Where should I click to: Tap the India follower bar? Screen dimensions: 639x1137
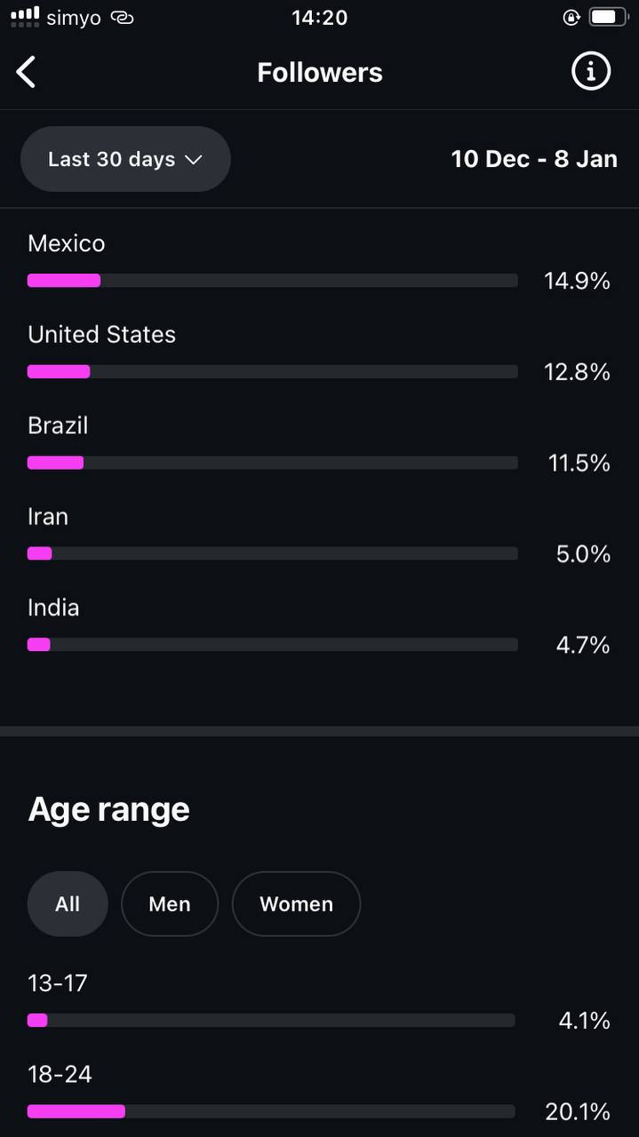(x=272, y=645)
